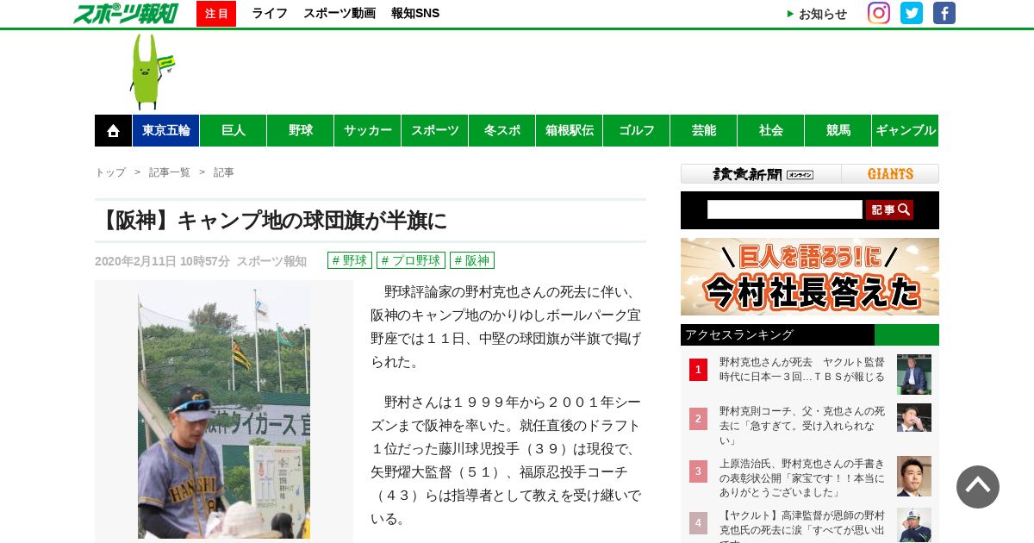1034x543 pixels.
Task: Open the ライフ menu item
Action: 270,14
